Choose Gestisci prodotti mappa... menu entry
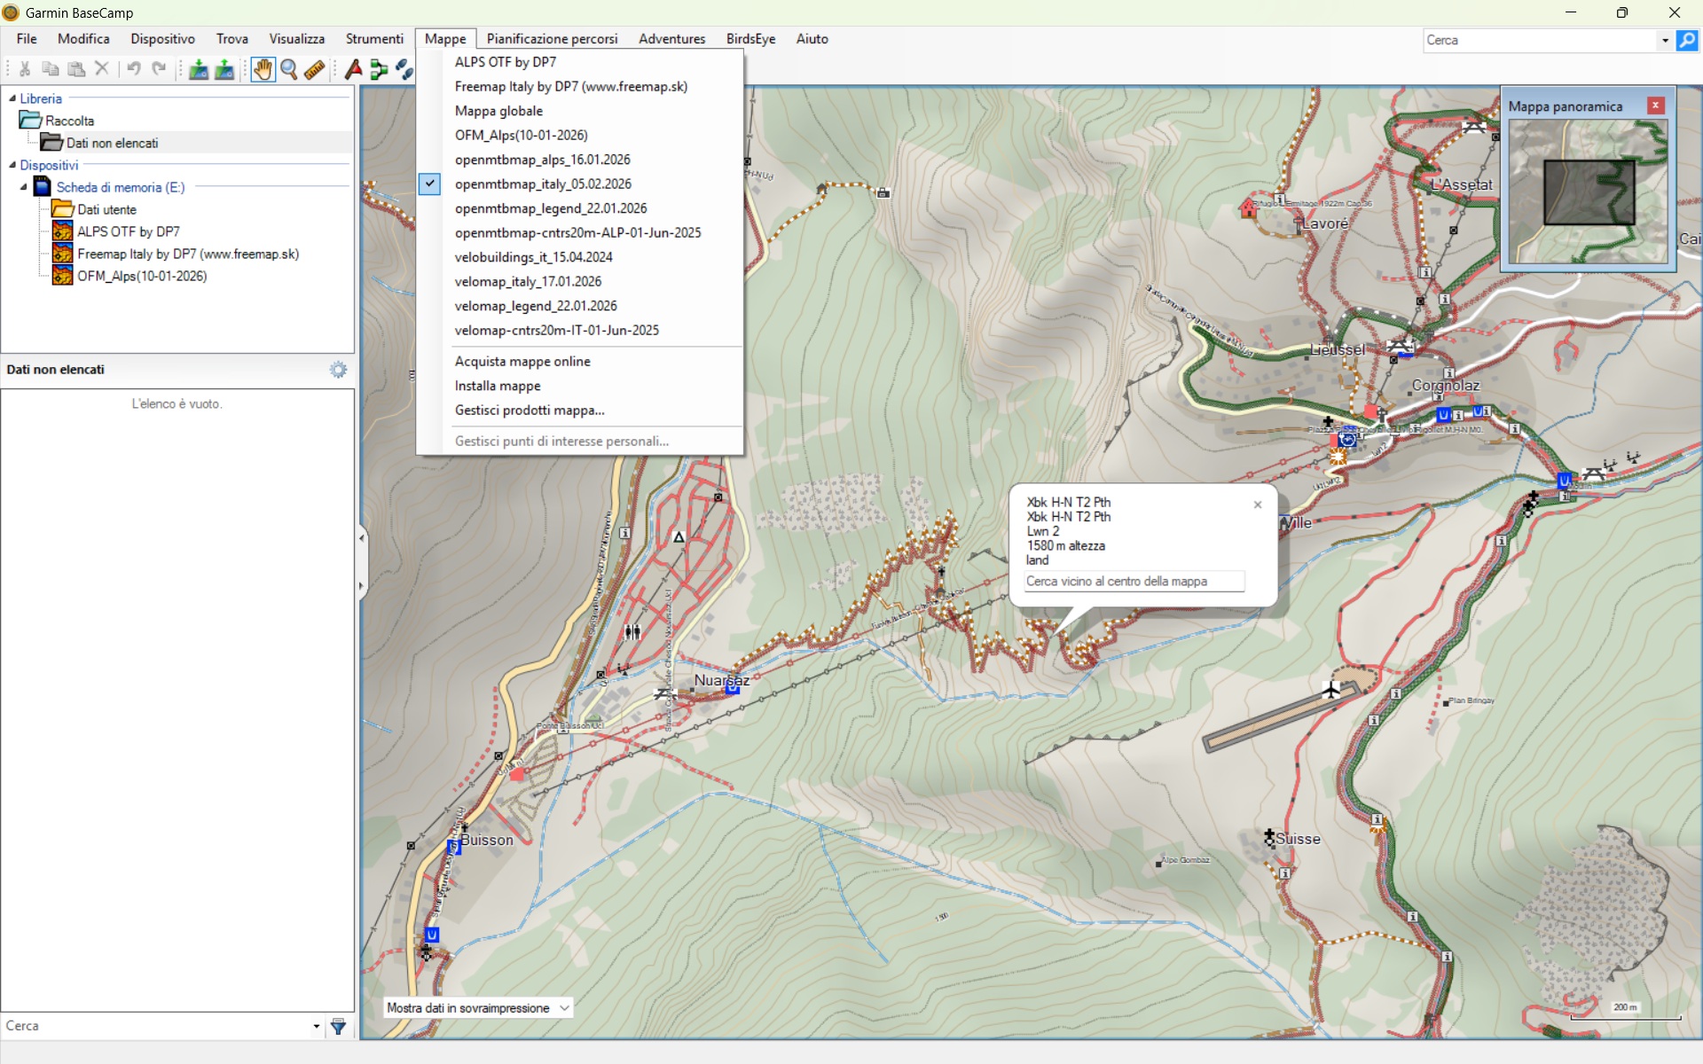The image size is (1703, 1064). pyautogui.click(x=530, y=411)
